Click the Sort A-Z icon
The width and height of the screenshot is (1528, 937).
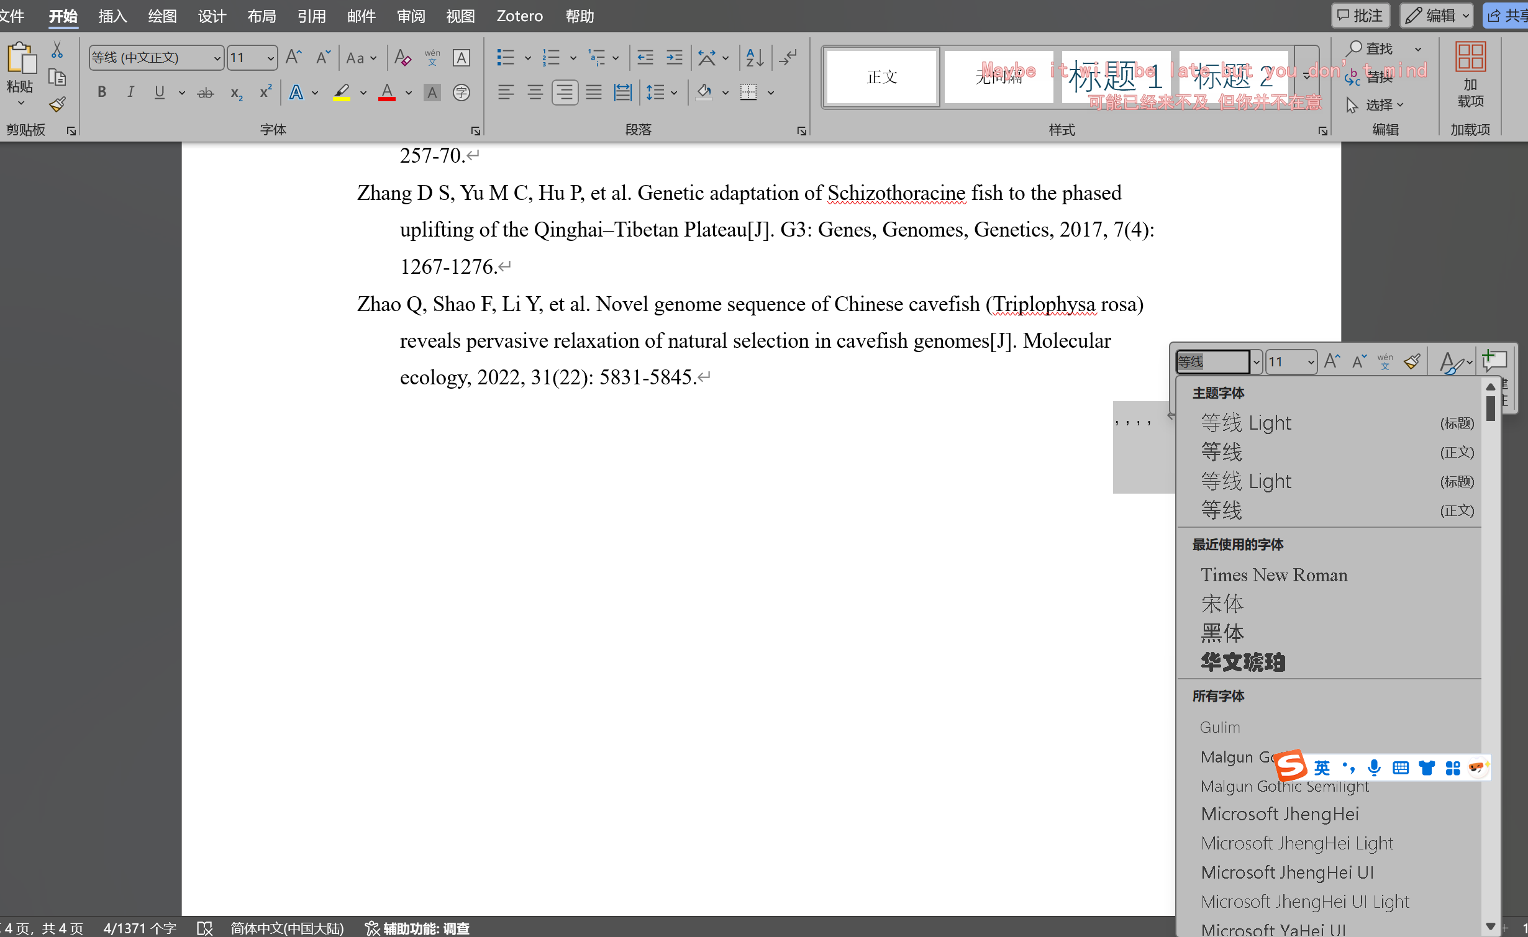click(x=755, y=58)
